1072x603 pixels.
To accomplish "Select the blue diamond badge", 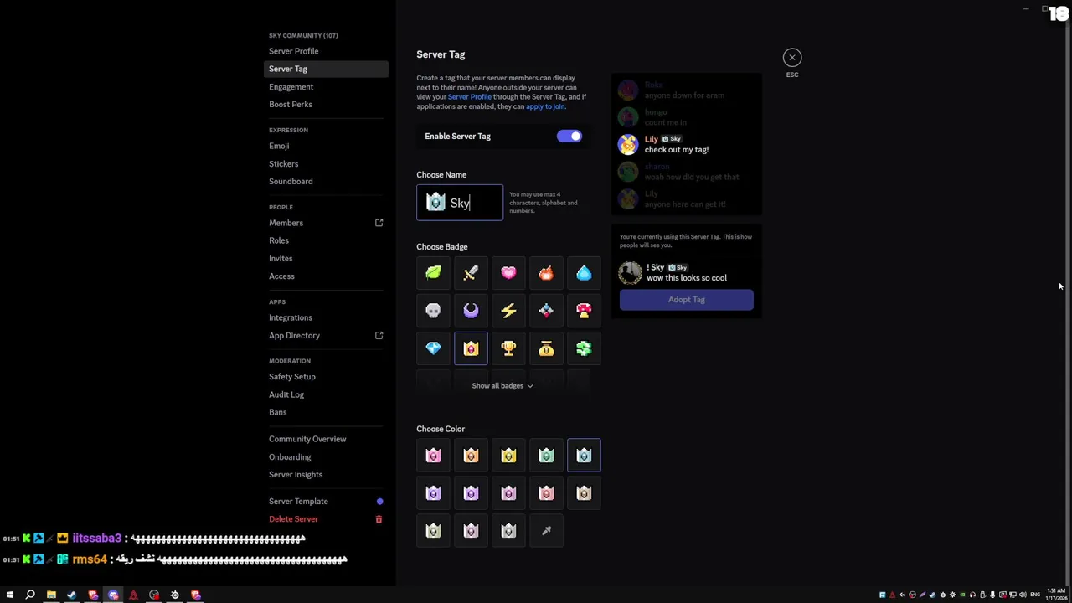I will (x=433, y=348).
